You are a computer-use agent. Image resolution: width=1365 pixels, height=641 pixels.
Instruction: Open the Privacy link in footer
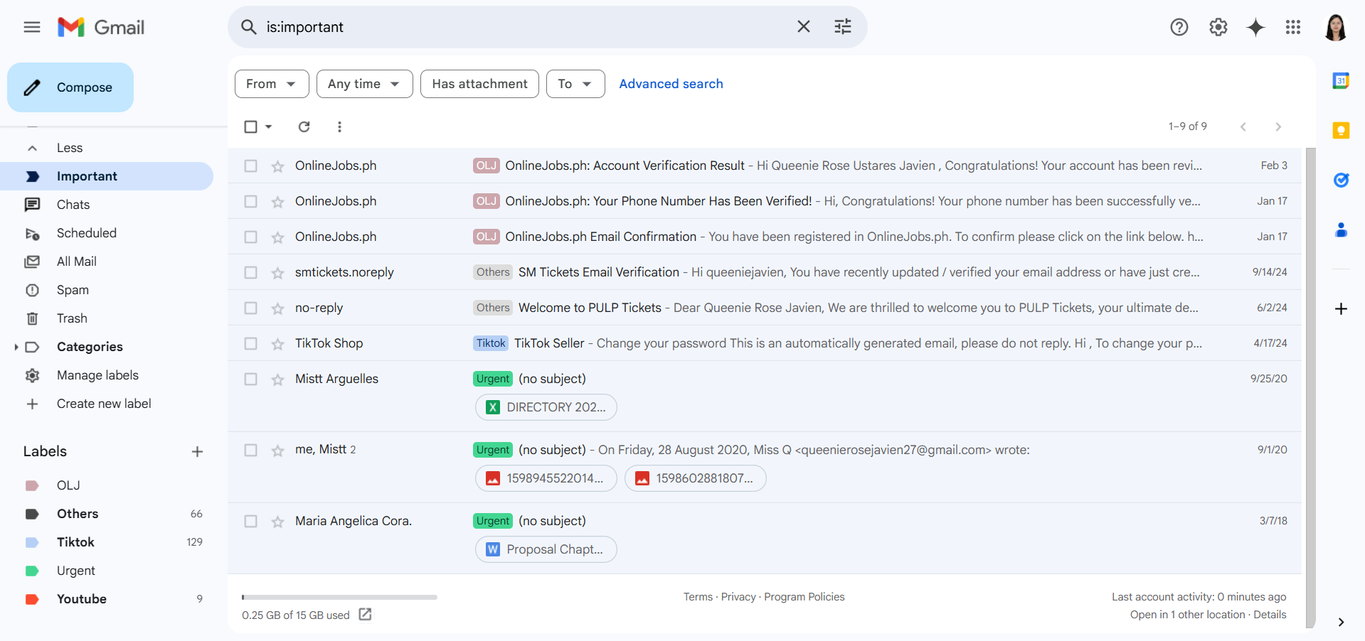coord(738,597)
